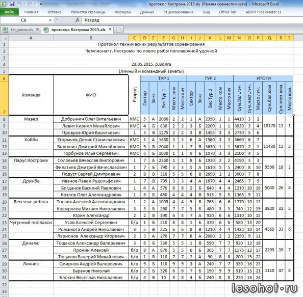The image size is (303, 297).
Task: Switch to tel_yanos.xls document tab
Action: tap(21, 30)
